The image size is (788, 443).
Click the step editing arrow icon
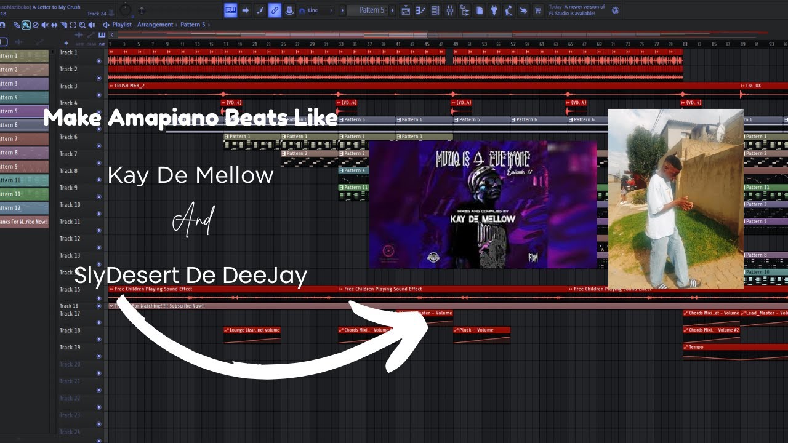pos(245,10)
